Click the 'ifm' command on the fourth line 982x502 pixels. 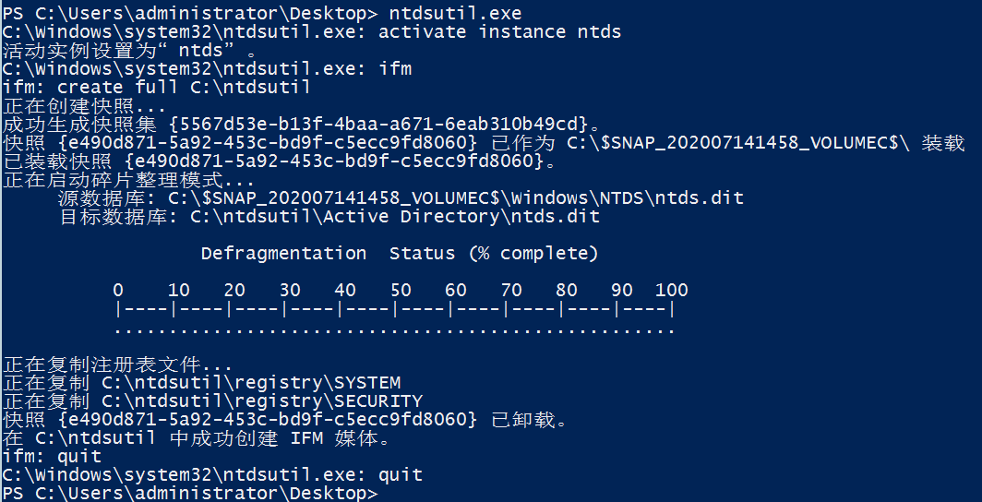click(395, 68)
